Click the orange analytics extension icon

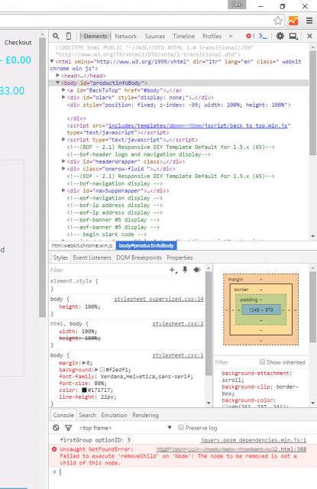pyautogui.click(x=293, y=21)
